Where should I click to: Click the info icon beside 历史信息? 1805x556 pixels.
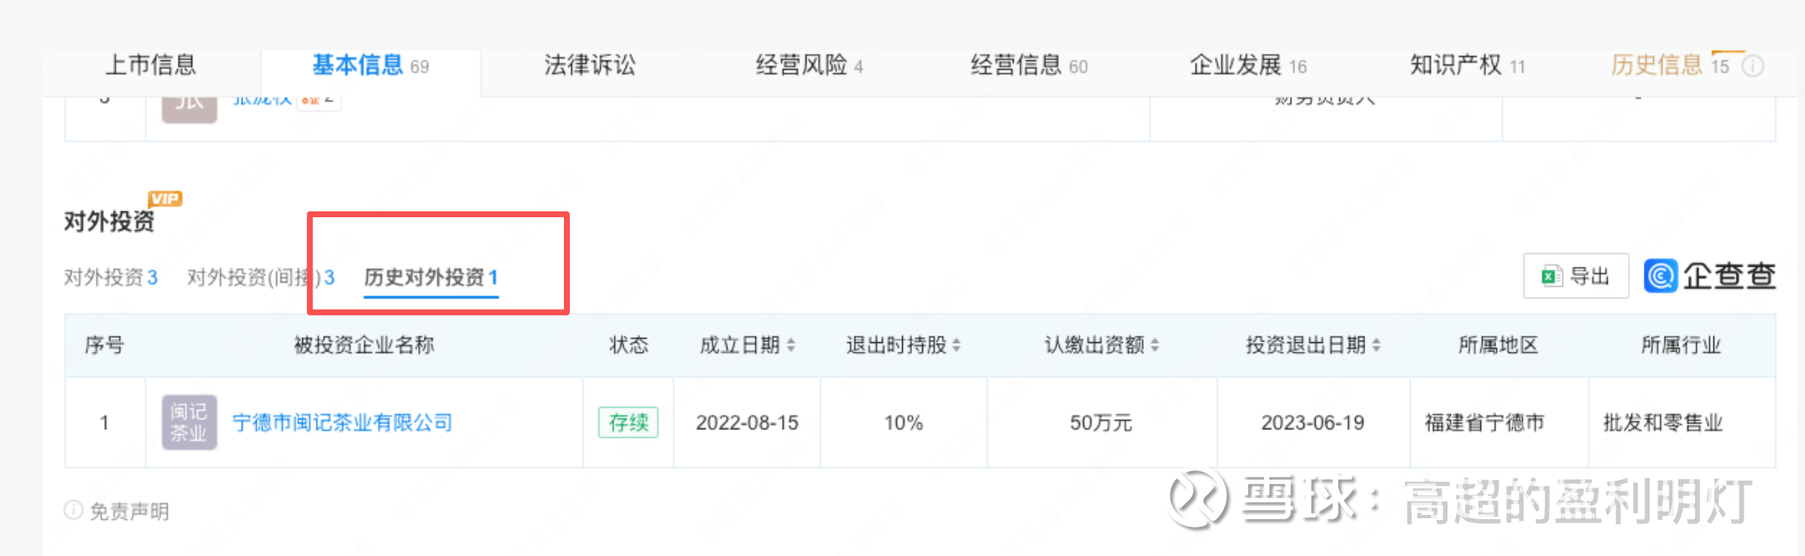[x=1753, y=65]
